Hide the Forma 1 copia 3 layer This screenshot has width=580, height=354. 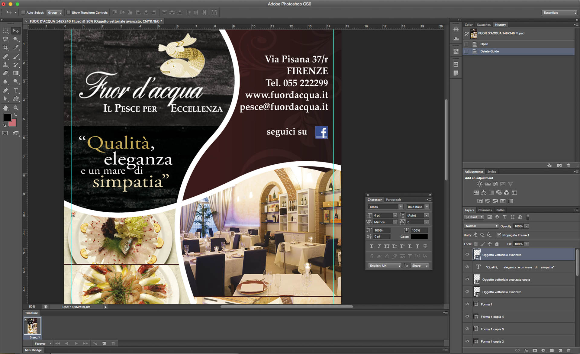click(x=467, y=329)
